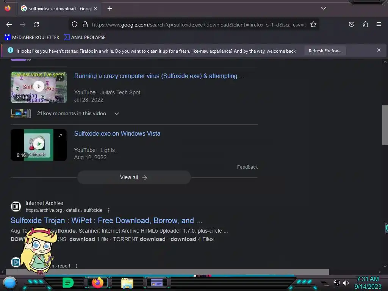The image size is (388, 291).
Task: Open the purple window taskbar app
Action: pos(157,283)
